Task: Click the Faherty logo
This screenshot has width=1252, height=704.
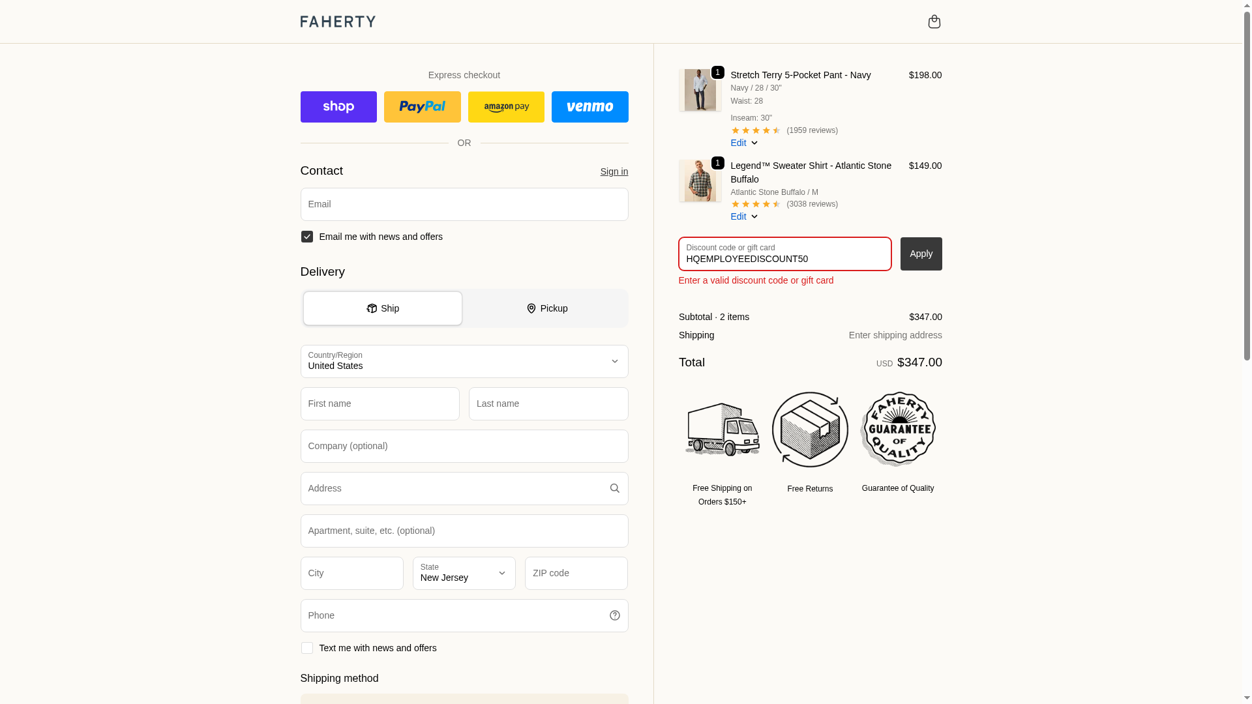Action: 338,22
